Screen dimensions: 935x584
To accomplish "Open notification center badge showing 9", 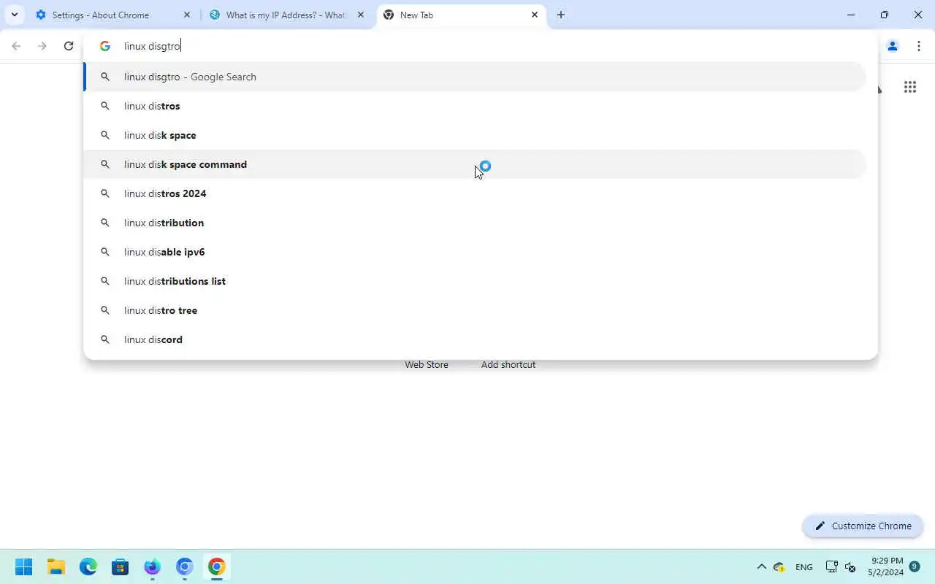I will pos(915,566).
